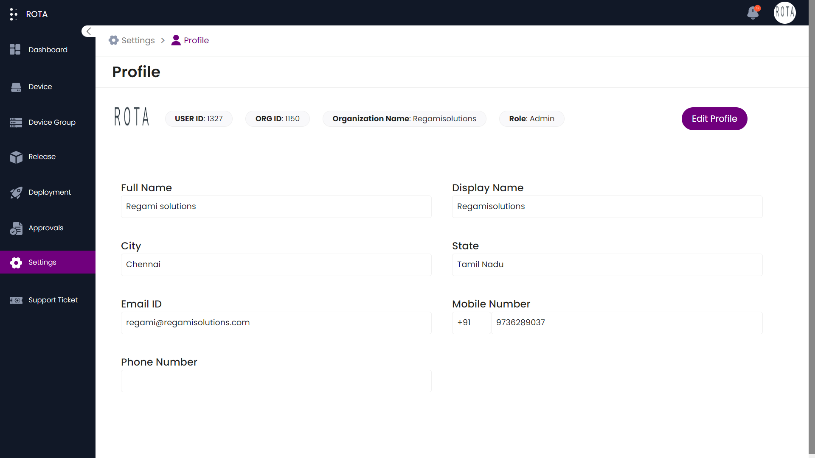815x458 pixels.
Task: Click the Full Name input field
Action: point(276,207)
